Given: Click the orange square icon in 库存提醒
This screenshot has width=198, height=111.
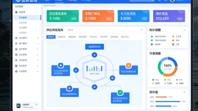Looking at the screenshot, I should point(173,40).
